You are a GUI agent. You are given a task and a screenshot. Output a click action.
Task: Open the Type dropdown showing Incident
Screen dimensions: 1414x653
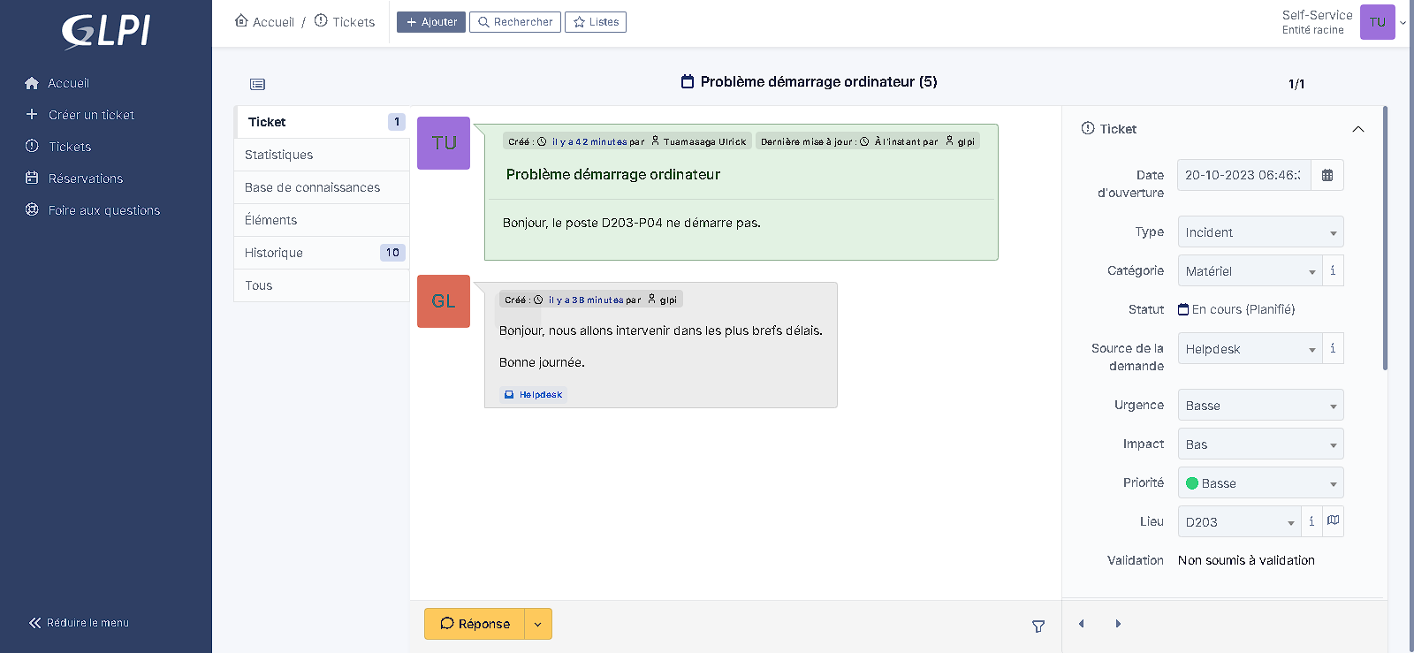pyautogui.click(x=1259, y=232)
